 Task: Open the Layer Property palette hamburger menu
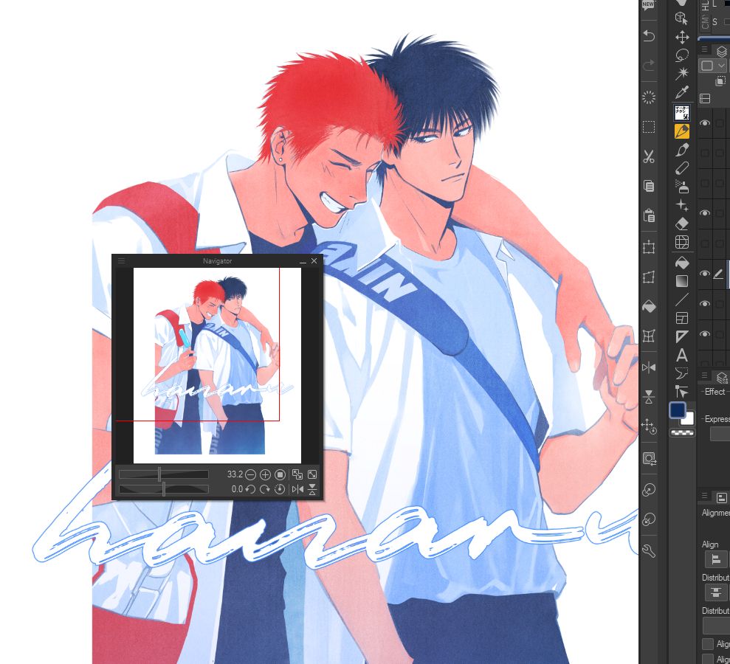704,376
